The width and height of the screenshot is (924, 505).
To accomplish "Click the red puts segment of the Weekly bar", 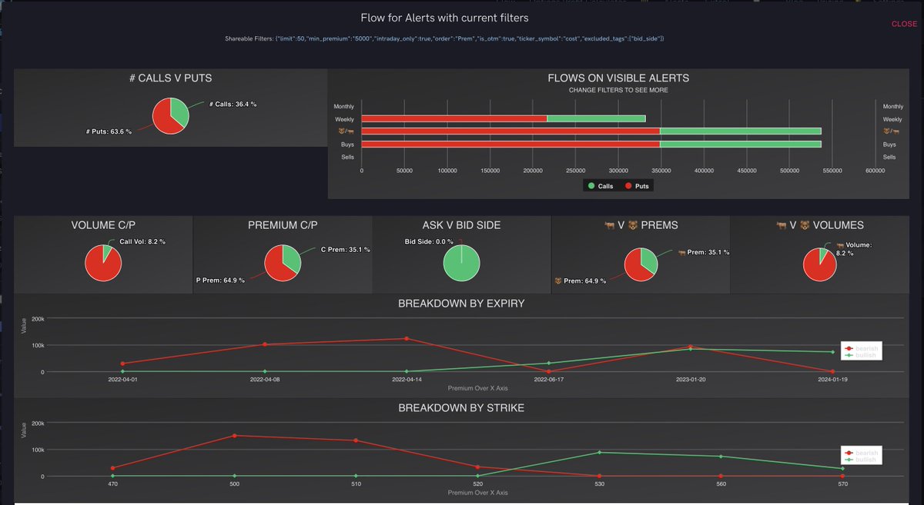I will [454, 118].
